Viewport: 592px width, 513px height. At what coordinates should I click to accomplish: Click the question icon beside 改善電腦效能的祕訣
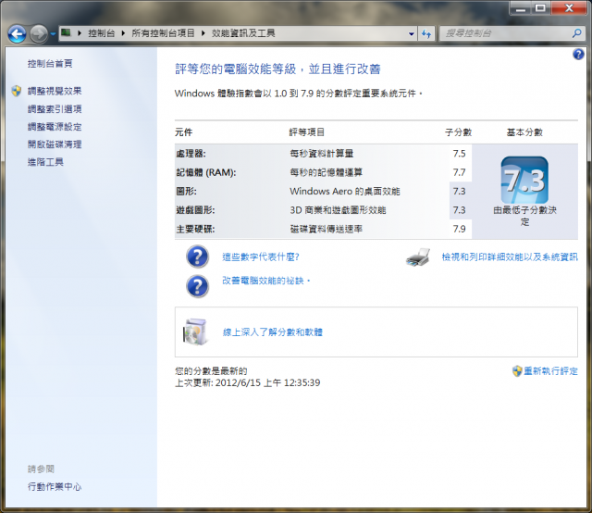(x=197, y=286)
